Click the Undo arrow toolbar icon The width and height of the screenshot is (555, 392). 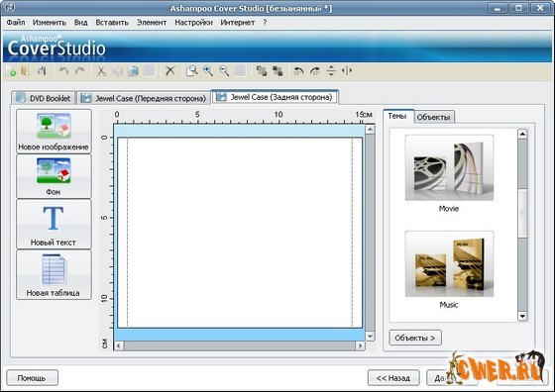tap(63, 71)
